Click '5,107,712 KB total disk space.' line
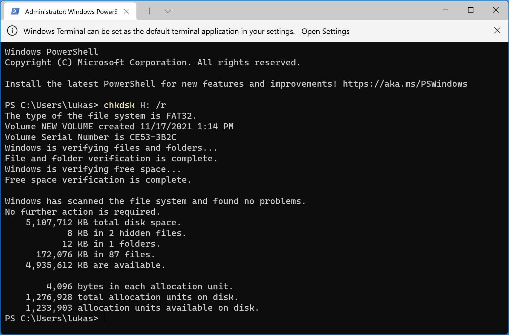Viewport: 509px width, 335px height. tap(103, 222)
